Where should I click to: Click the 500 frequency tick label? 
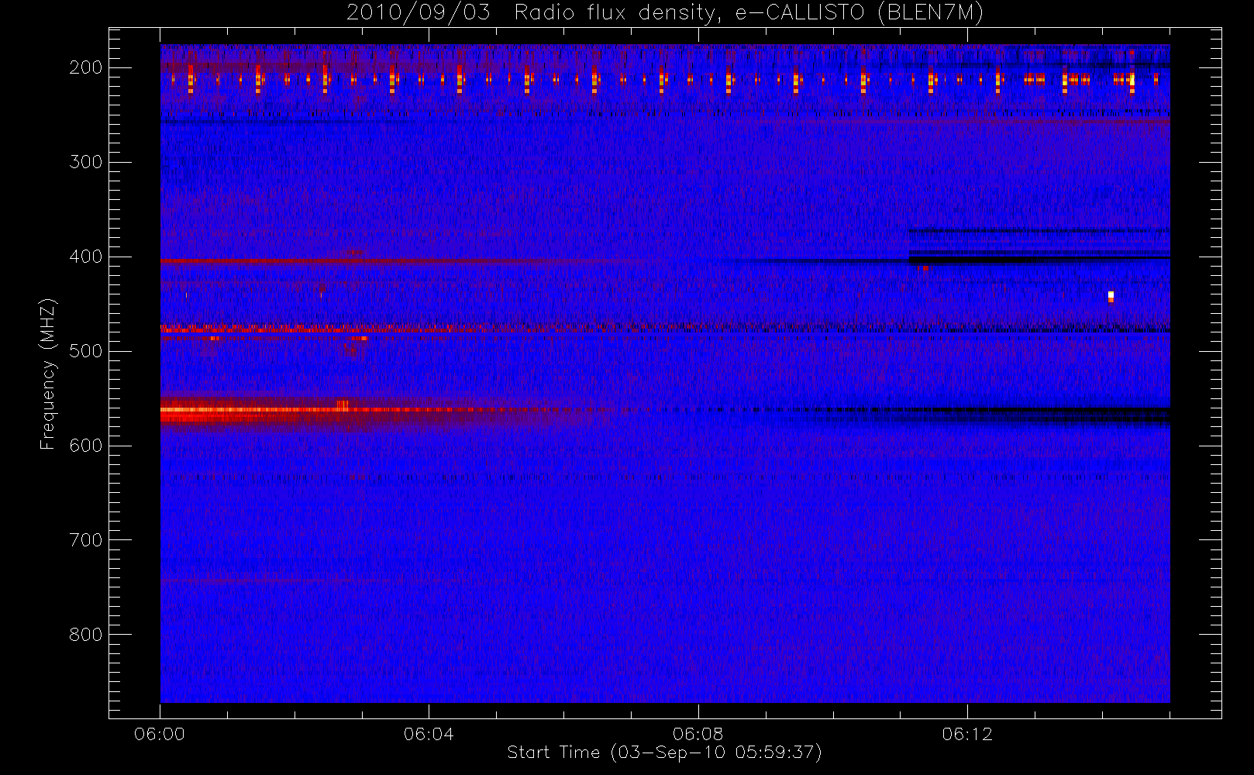click(x=85, y=351)
